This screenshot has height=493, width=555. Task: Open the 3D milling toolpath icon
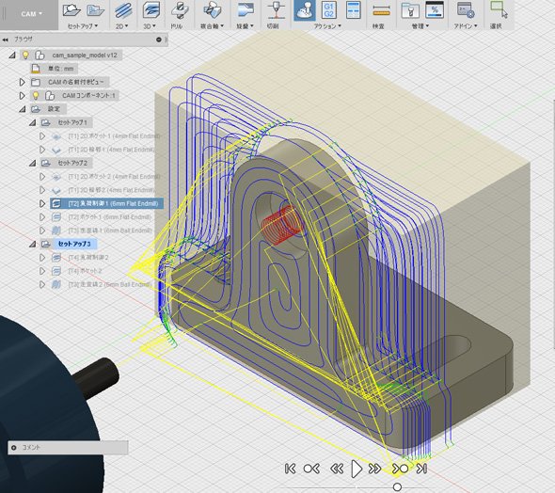[x=151, y=10]
